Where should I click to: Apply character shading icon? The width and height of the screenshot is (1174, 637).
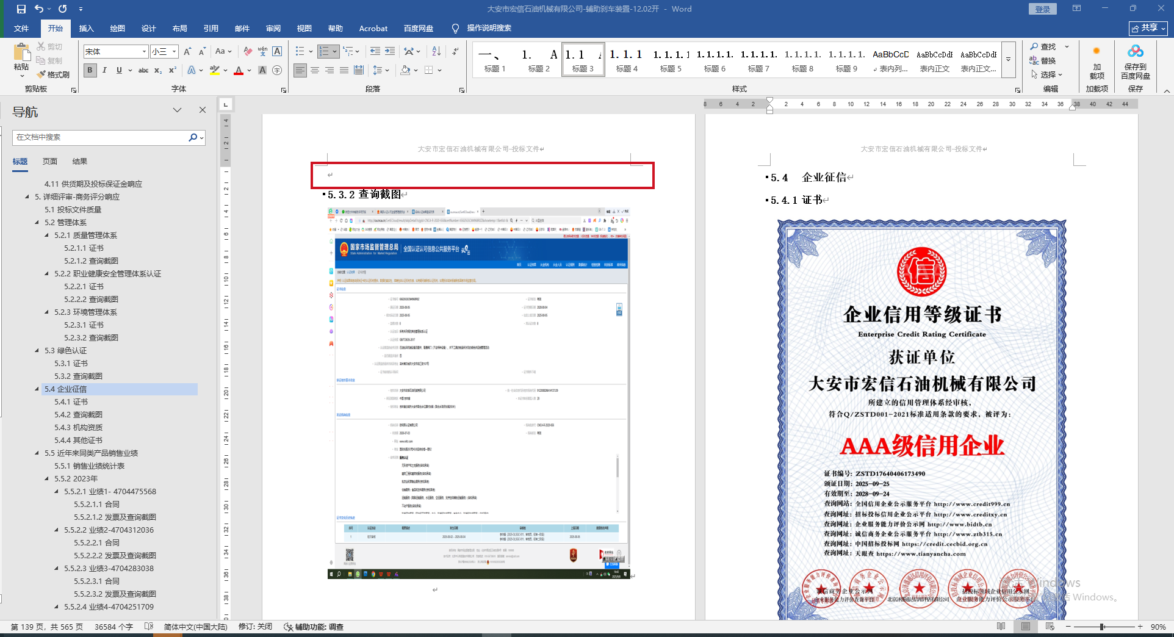click(x=262, y=70)
